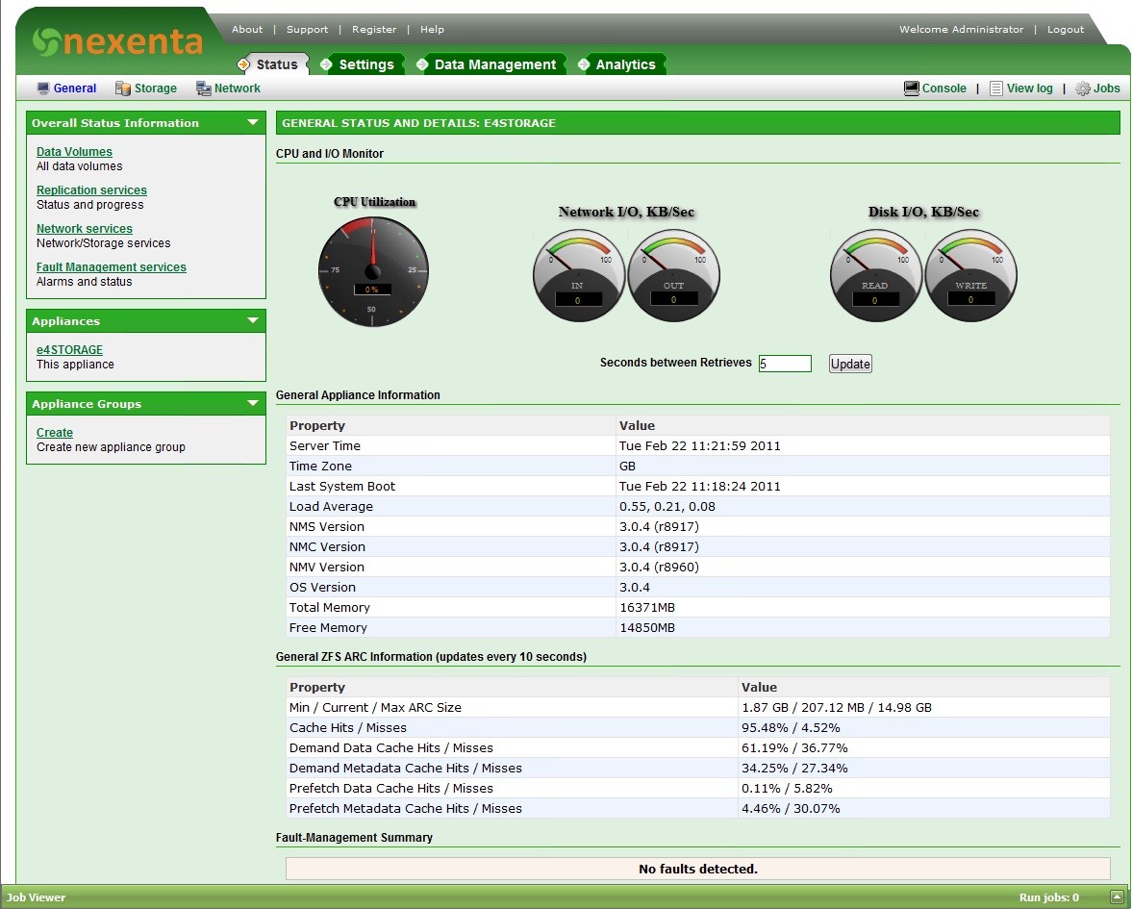Viewport: 1132px width, 909px height.
Task: Open the Jobs link
Action: [x=1107, y=88]
